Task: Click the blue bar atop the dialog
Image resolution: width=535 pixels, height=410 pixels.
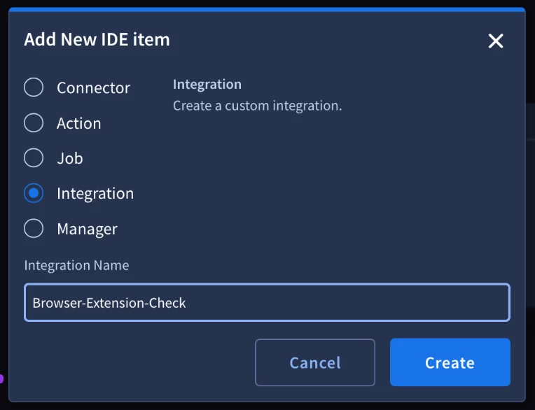Action: click(267, 10)
